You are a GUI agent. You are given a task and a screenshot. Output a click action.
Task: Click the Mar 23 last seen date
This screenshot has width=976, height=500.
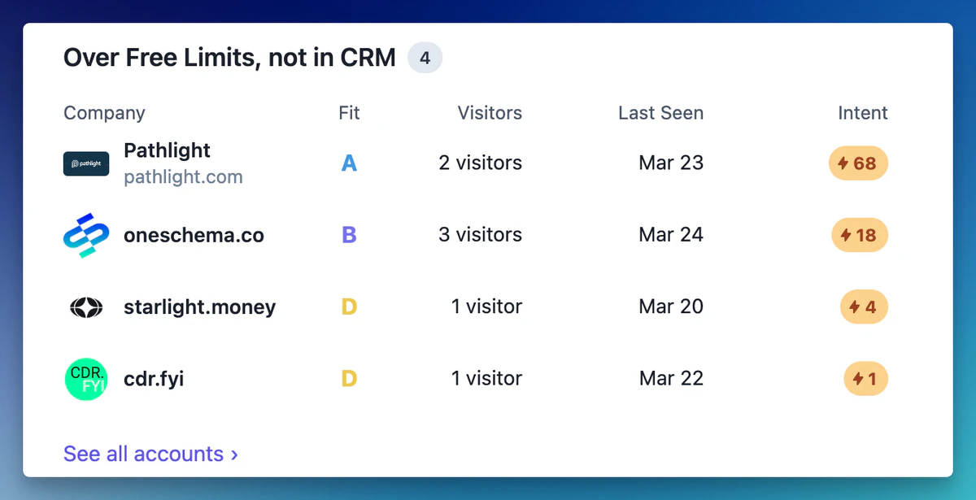point(671,163)
